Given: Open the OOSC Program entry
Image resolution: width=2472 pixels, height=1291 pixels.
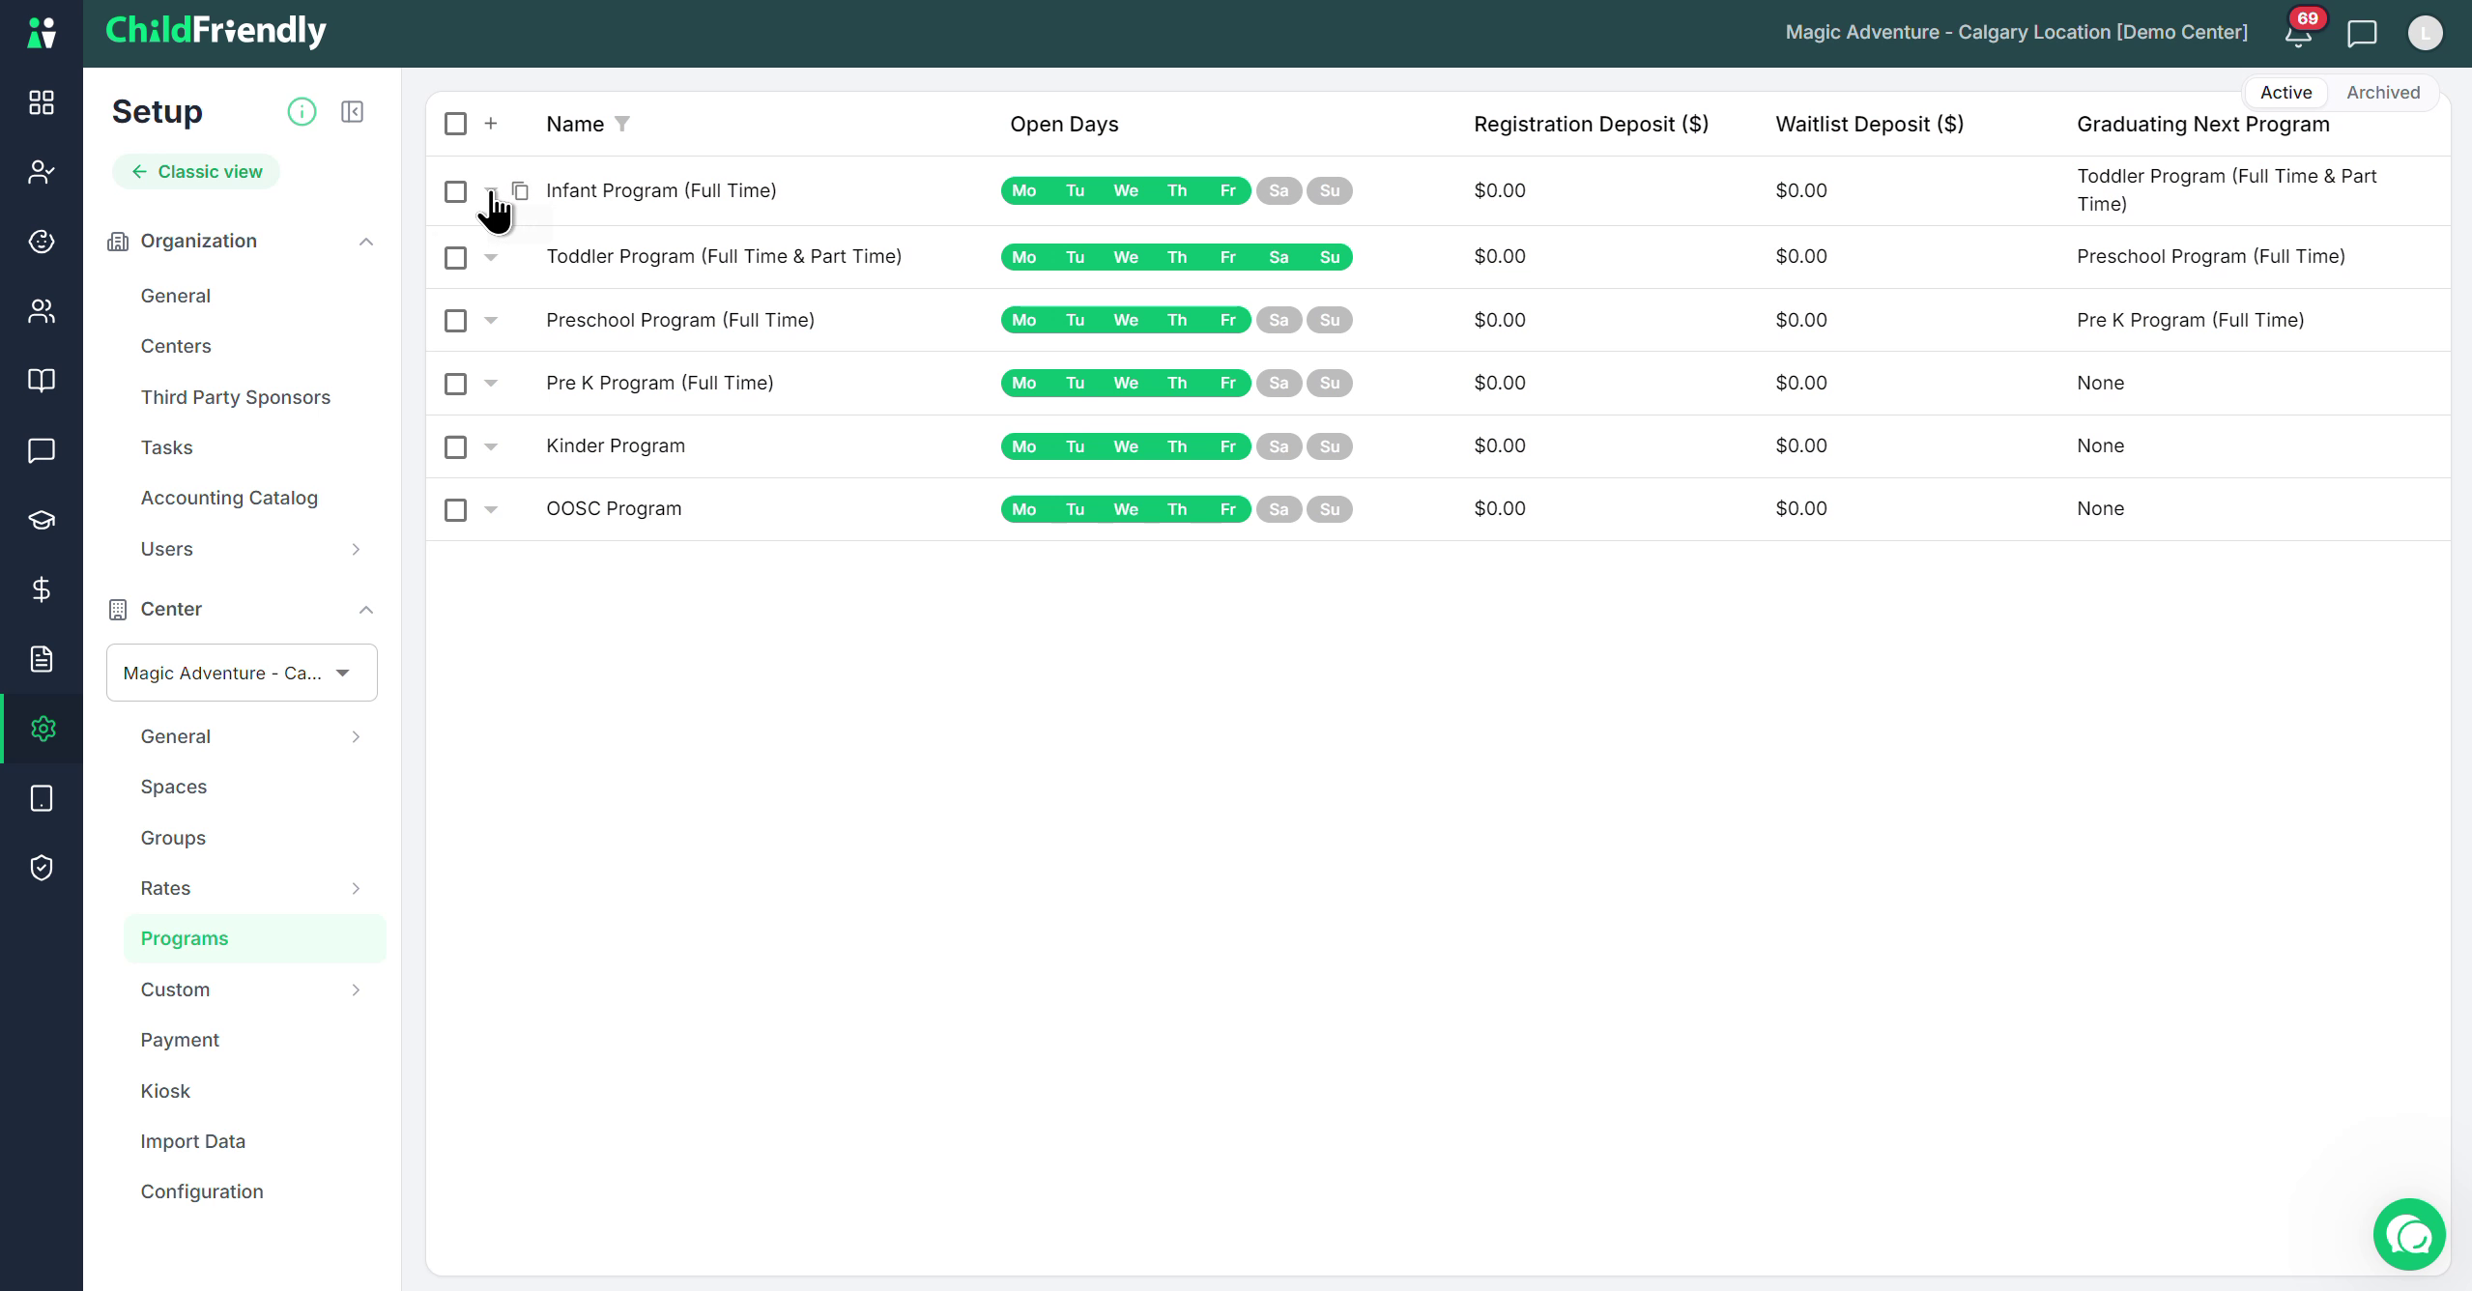Looking at the screenshot, I should click(x=614, y=509).
